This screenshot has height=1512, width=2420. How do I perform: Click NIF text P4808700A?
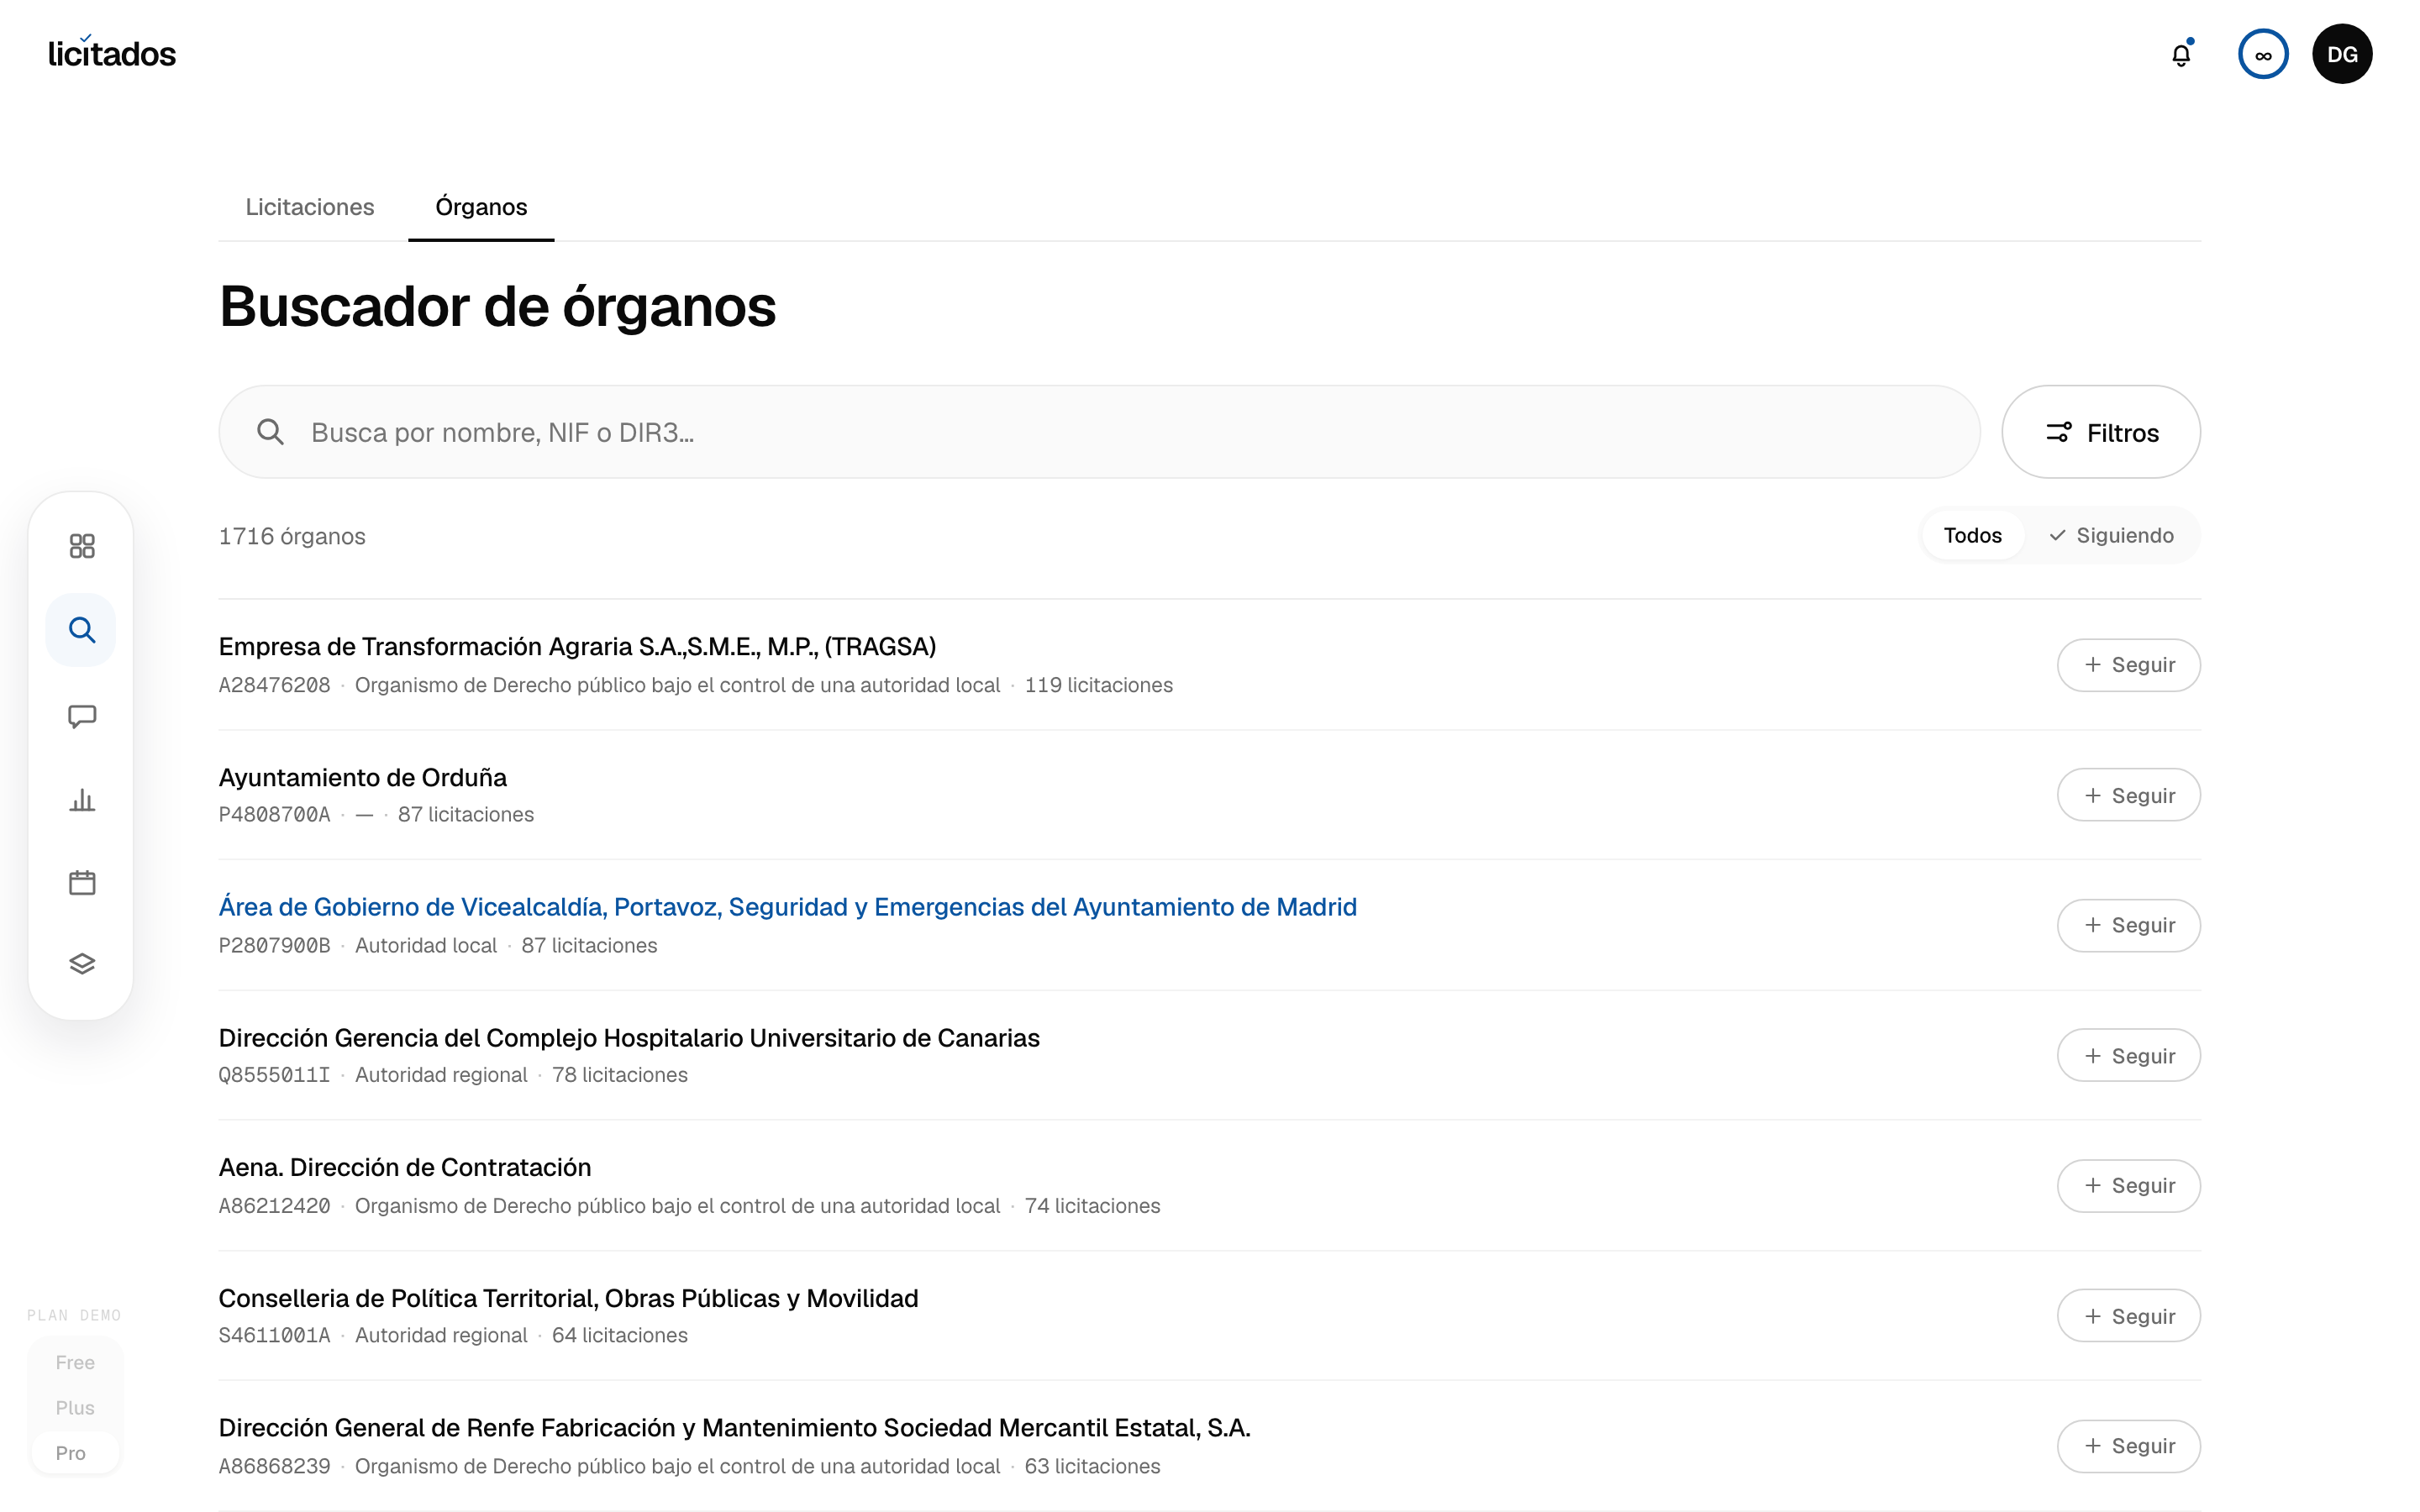pyautogui.click(x=274, y=815)
